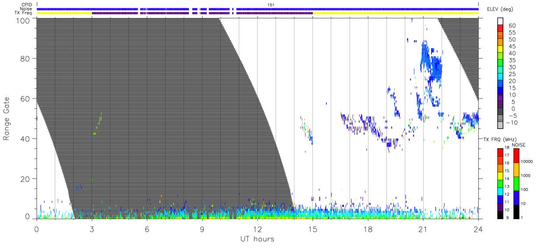This screenshot has width=538, height=248.
Task: Select the ELEV (deg) colorbar title
Action: point(500,9)
